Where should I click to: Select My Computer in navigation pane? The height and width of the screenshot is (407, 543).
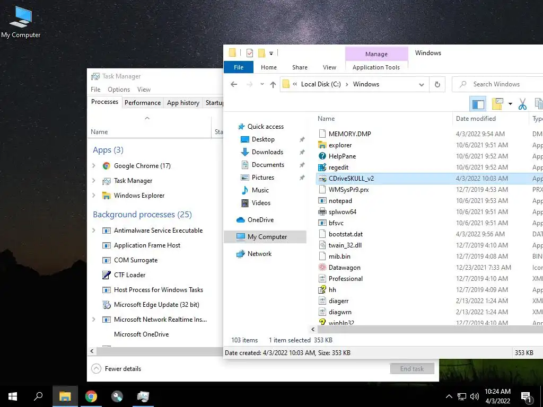[265, 237]
